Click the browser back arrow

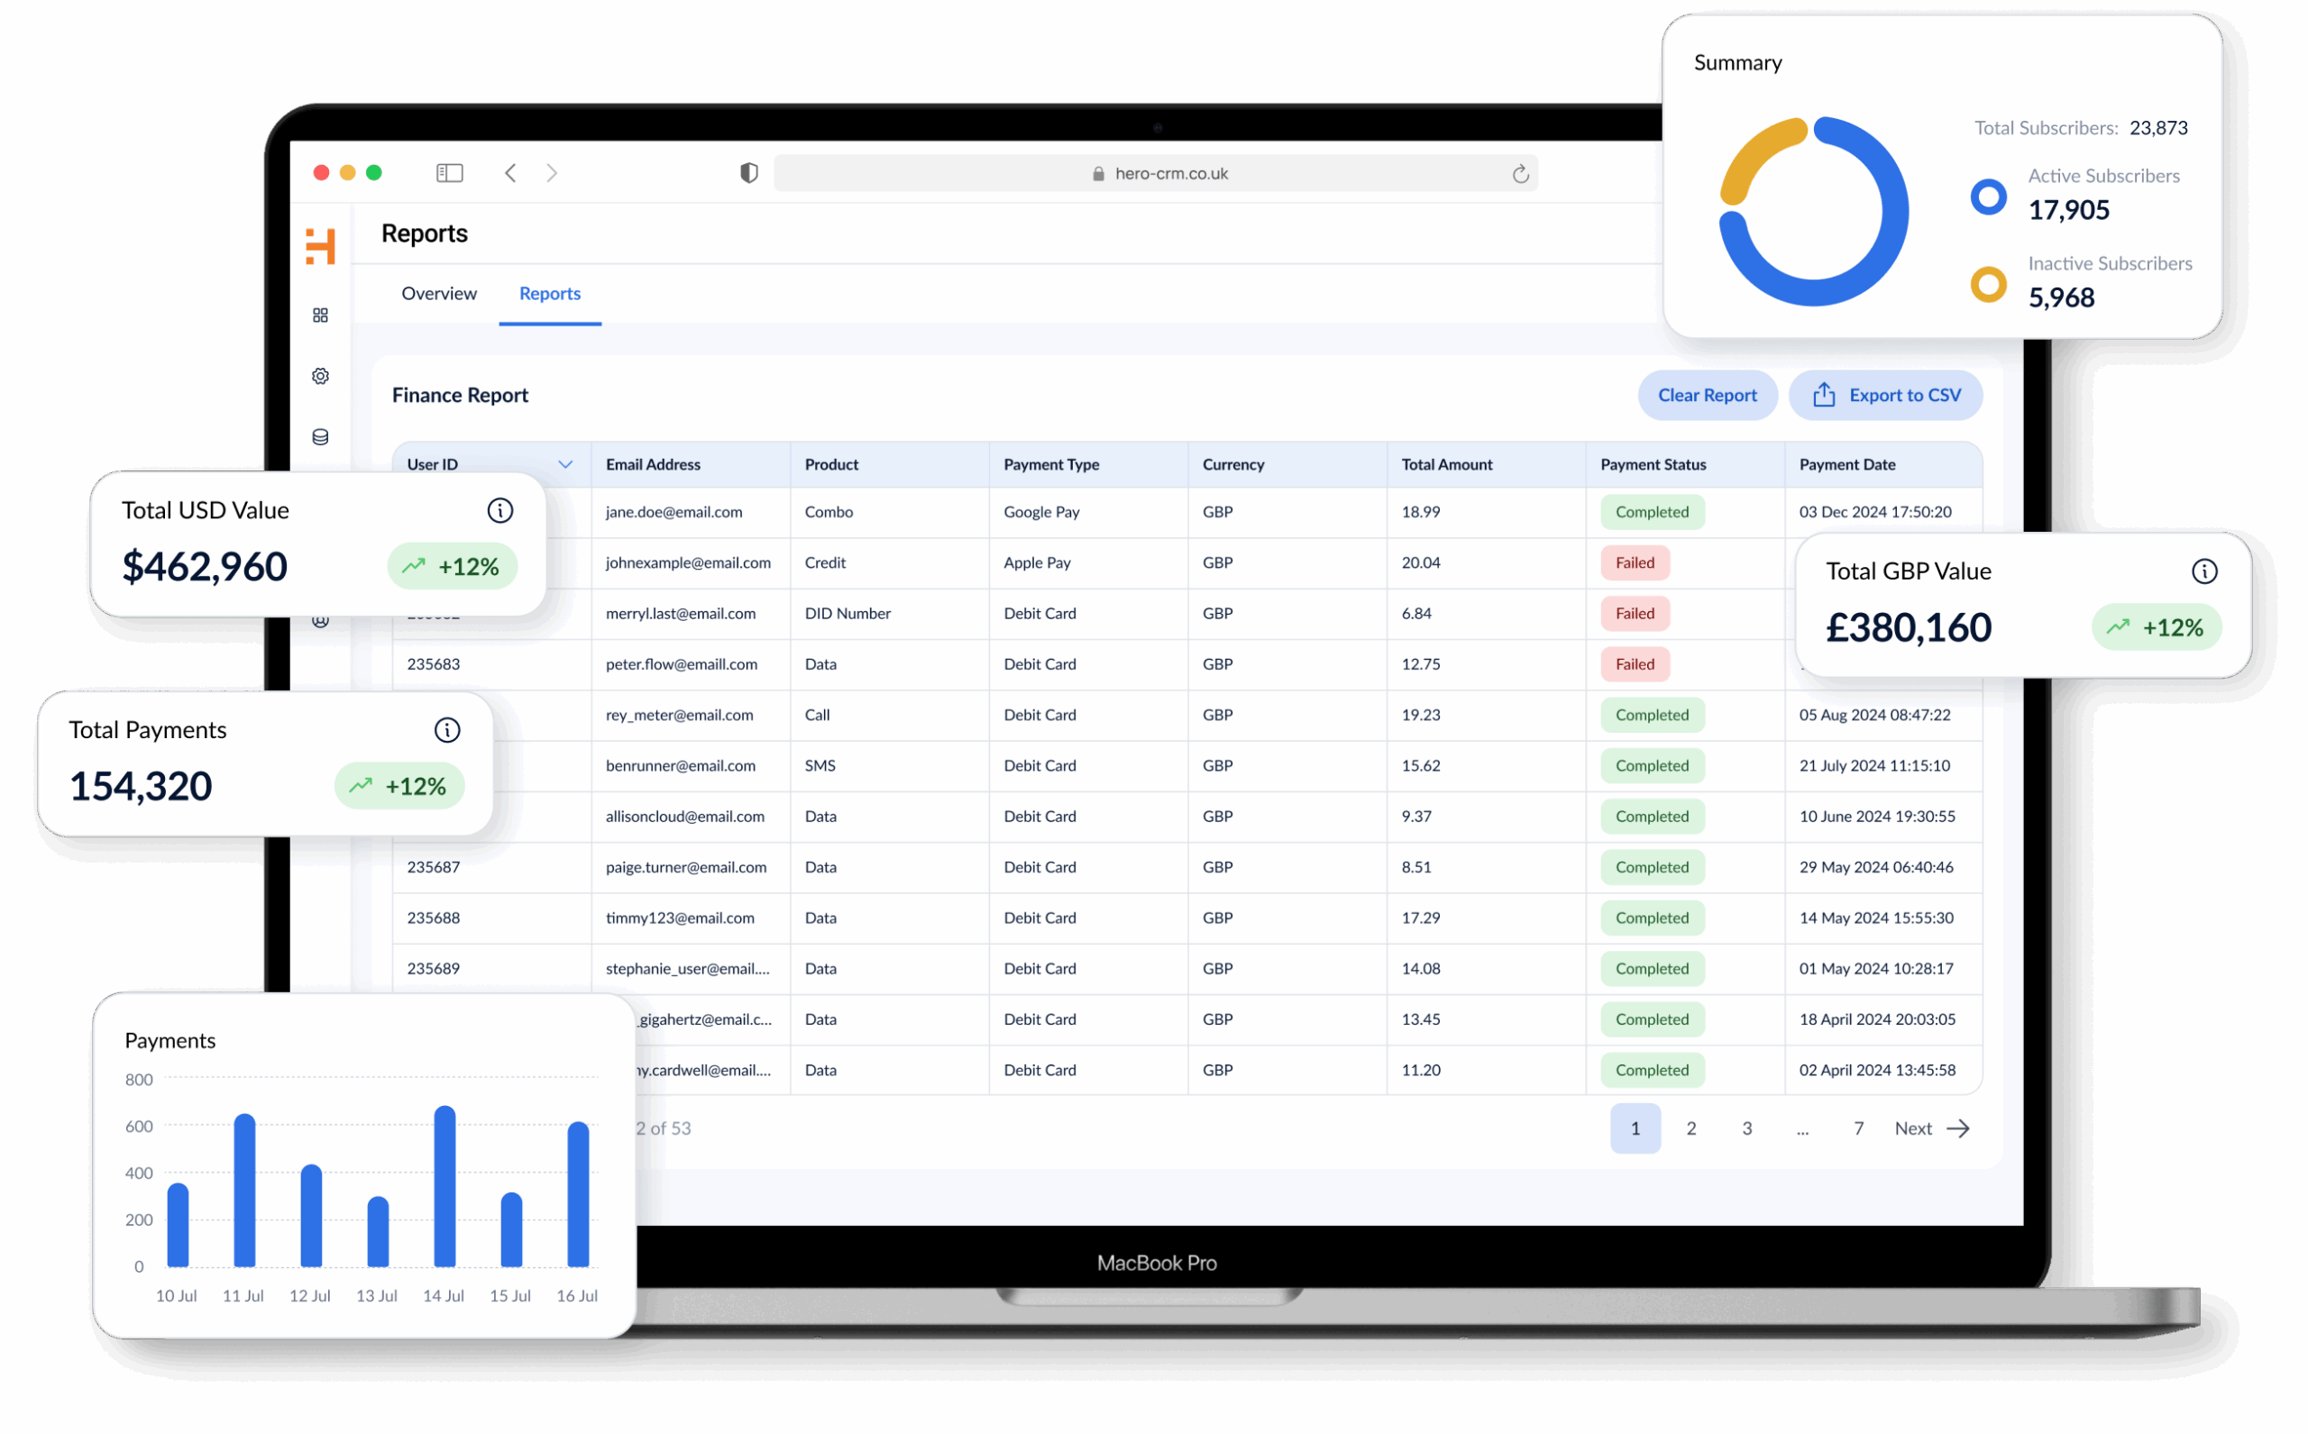click(510, 173)
